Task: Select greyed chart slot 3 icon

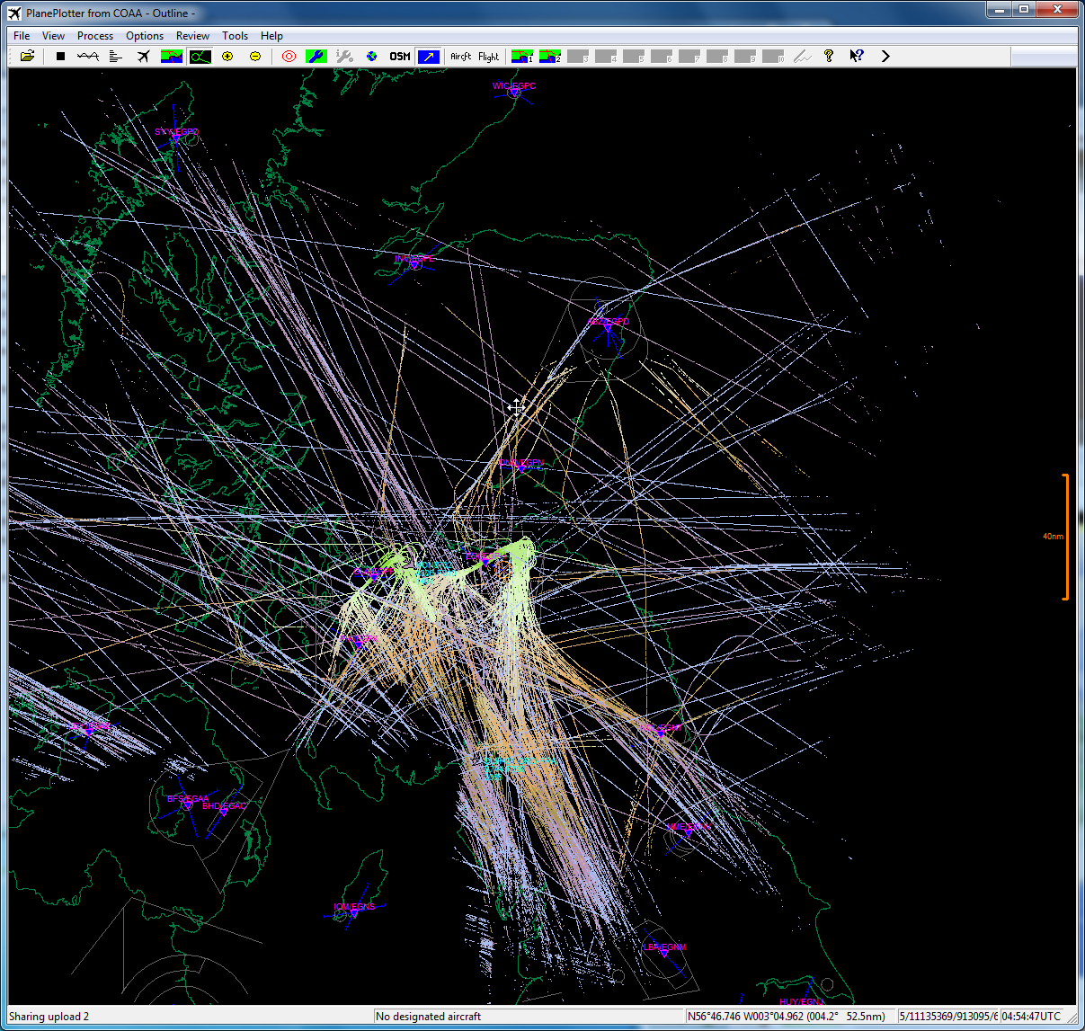Action: point(578,56)
